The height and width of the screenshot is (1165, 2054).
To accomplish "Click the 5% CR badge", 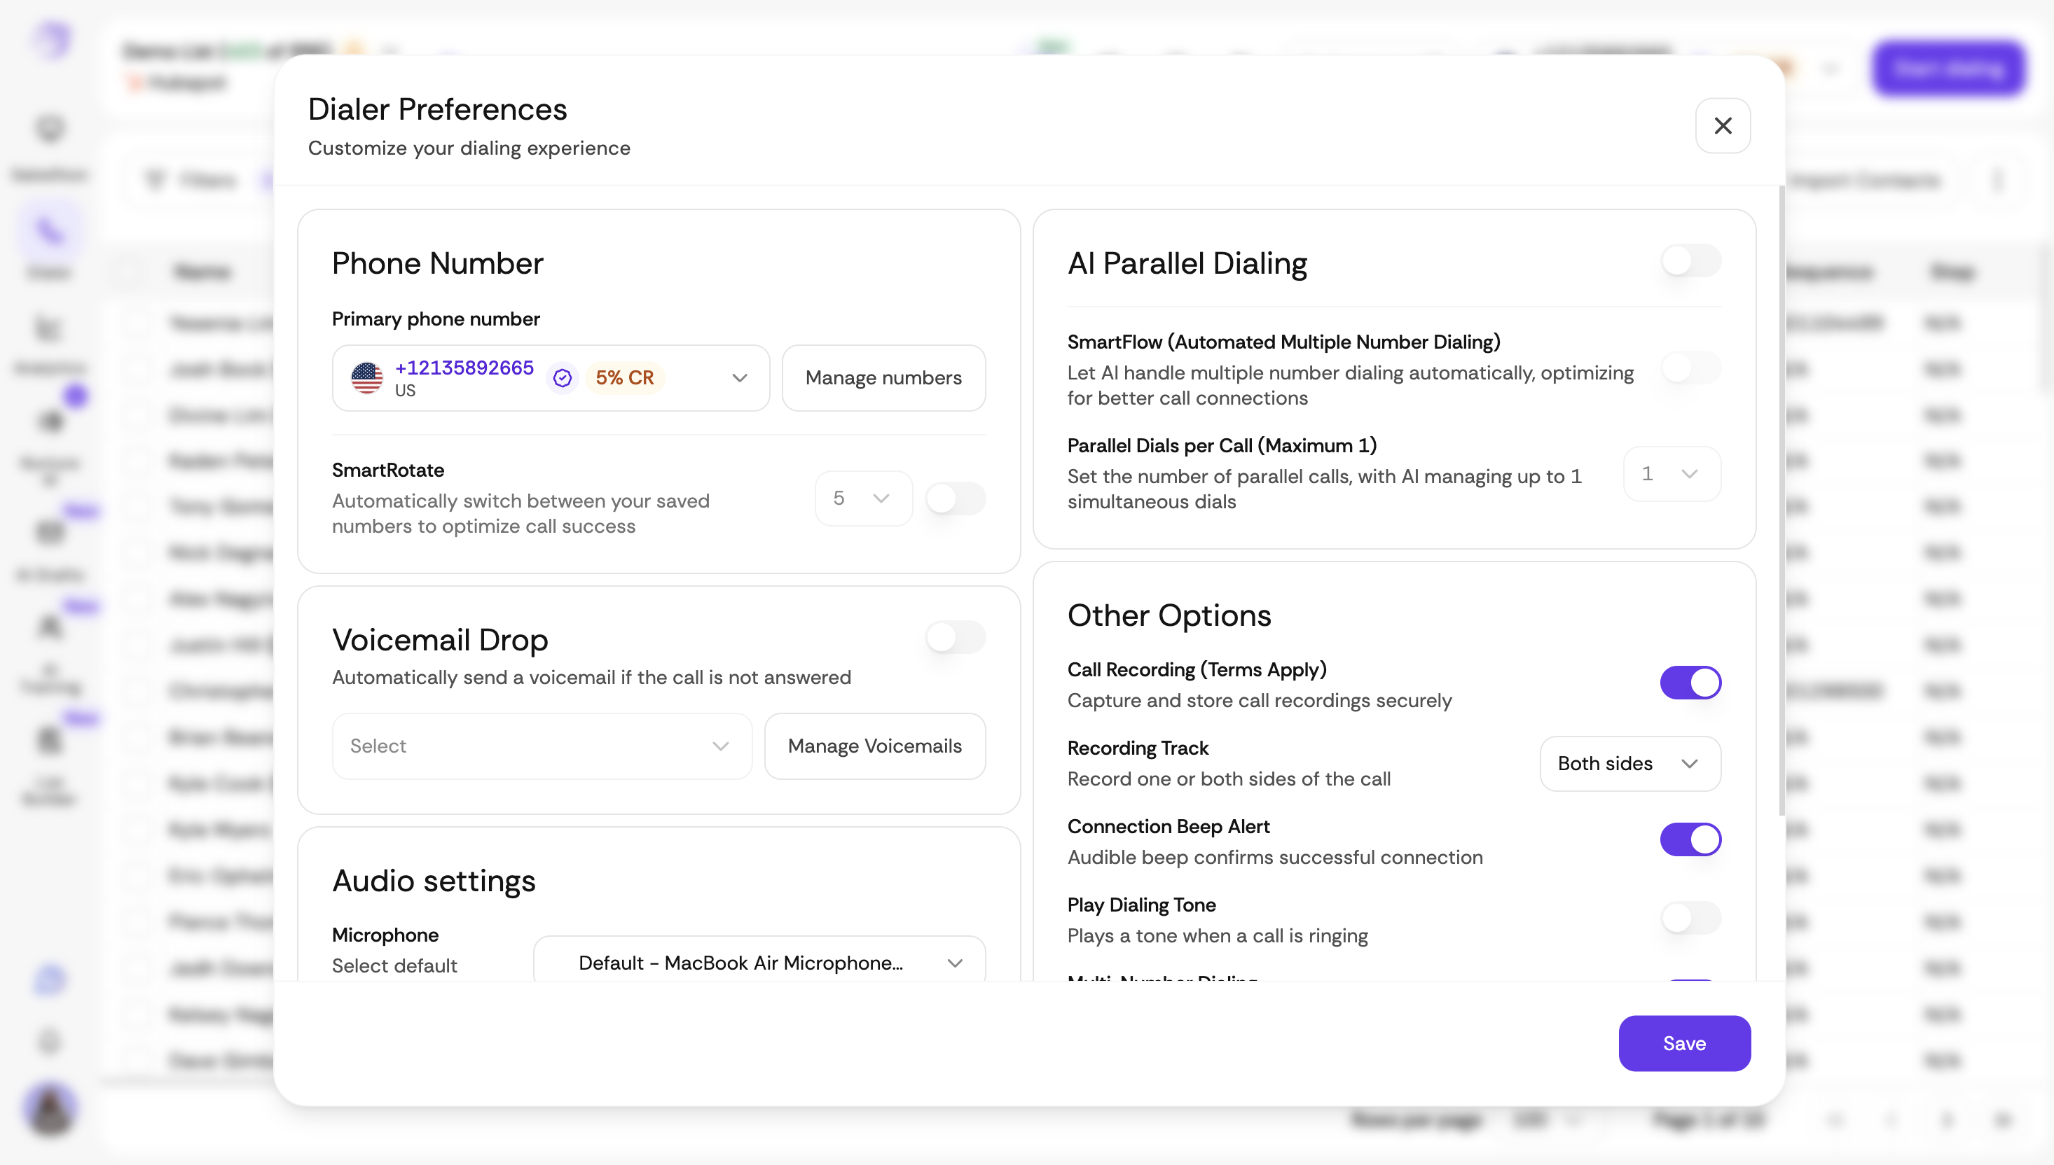I will 624,377.
